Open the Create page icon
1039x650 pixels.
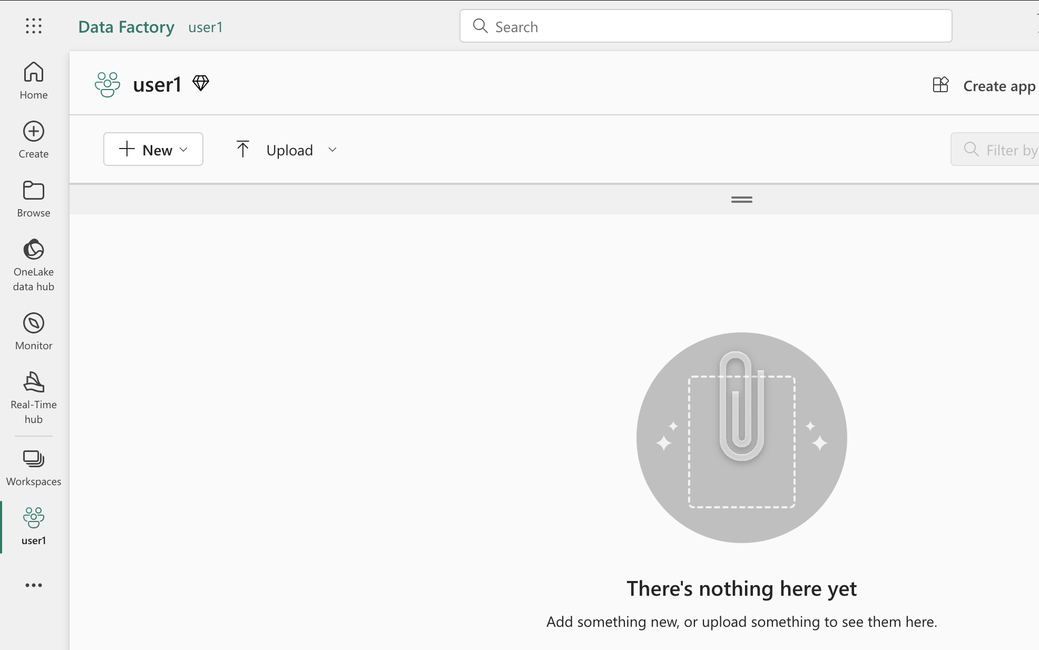point(34,139)
